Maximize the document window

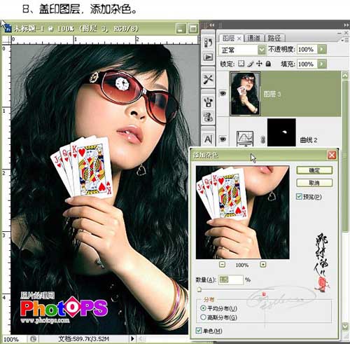point(193,29)
